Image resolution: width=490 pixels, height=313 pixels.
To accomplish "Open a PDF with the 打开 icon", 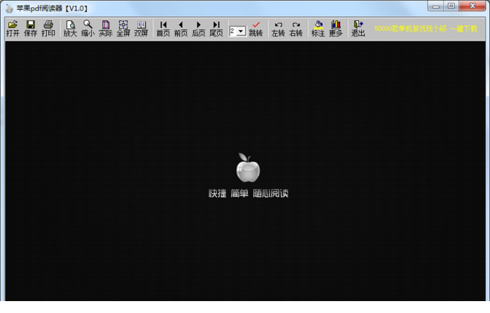I will 13,29.
